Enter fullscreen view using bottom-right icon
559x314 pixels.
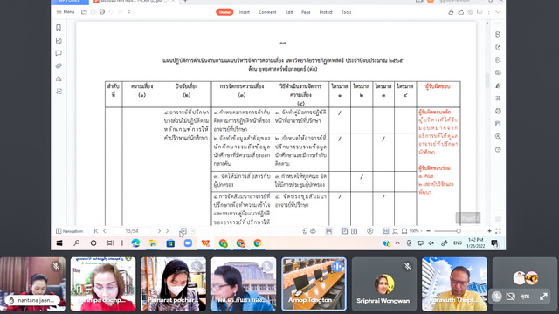pos(498,231)
